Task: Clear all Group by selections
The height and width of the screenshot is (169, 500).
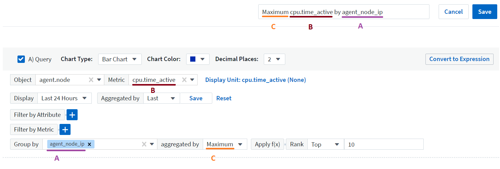Action: click(144, 144)
